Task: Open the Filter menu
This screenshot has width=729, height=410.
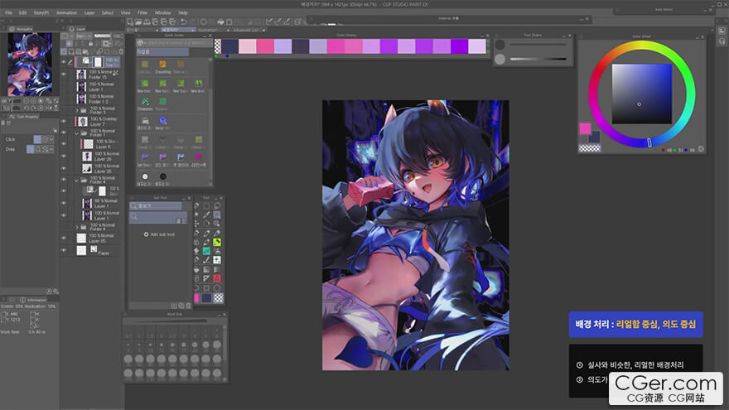Action: tap(142, 13)
